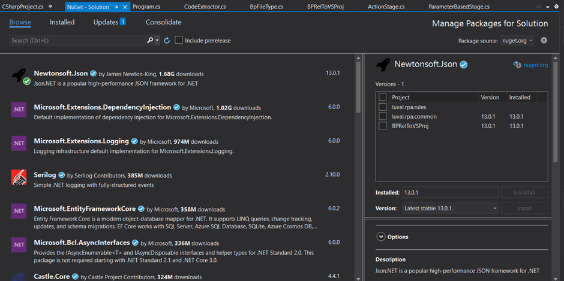Viewport: 564px width, 281px height.
Task: Click pin icon on CSharpProject.cs tab
Action: [49, 7]
